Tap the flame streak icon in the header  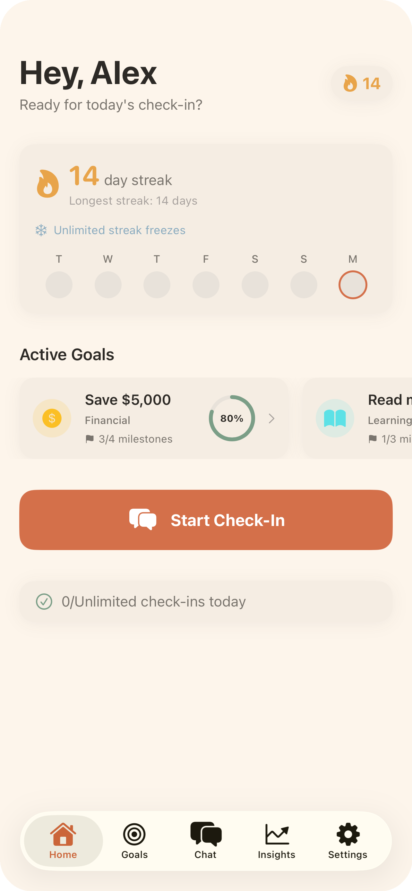(x=350, y=83)
